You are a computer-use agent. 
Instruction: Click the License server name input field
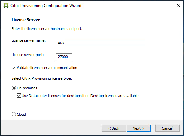103,43
